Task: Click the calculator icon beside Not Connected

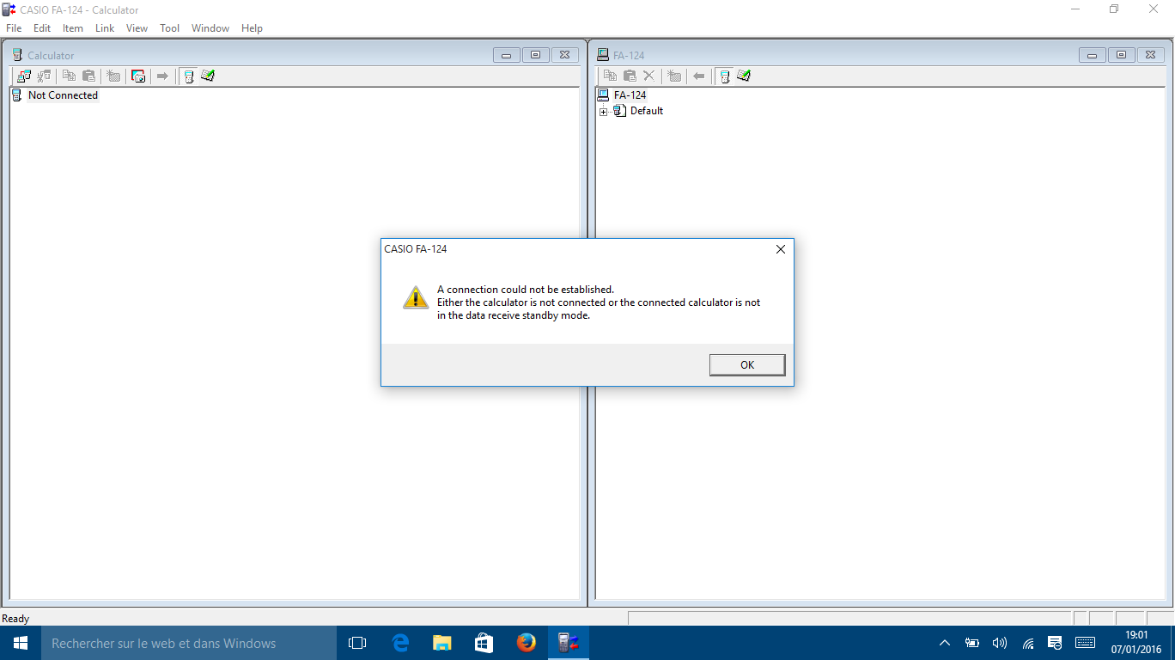Action: (x=16, y=95)
